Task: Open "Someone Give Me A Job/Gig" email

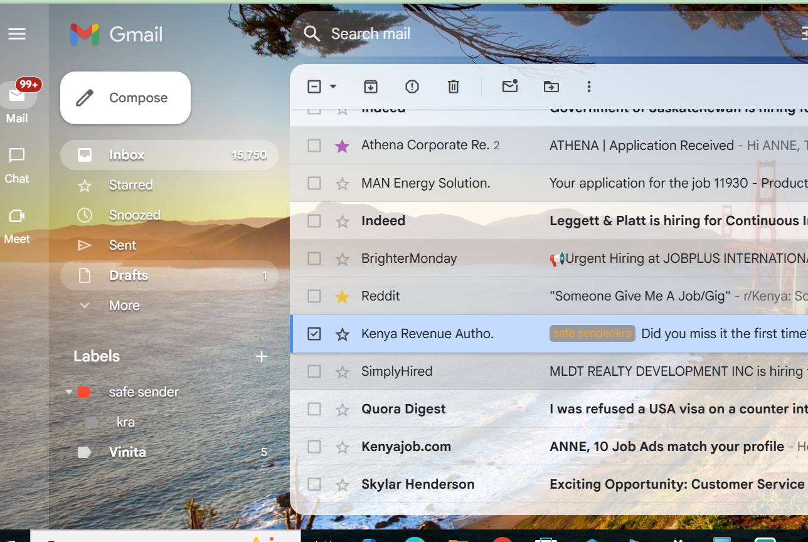Action: click(x=640, y=296)
